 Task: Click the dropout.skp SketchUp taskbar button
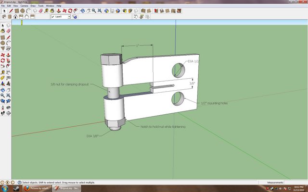click(66, 189)
